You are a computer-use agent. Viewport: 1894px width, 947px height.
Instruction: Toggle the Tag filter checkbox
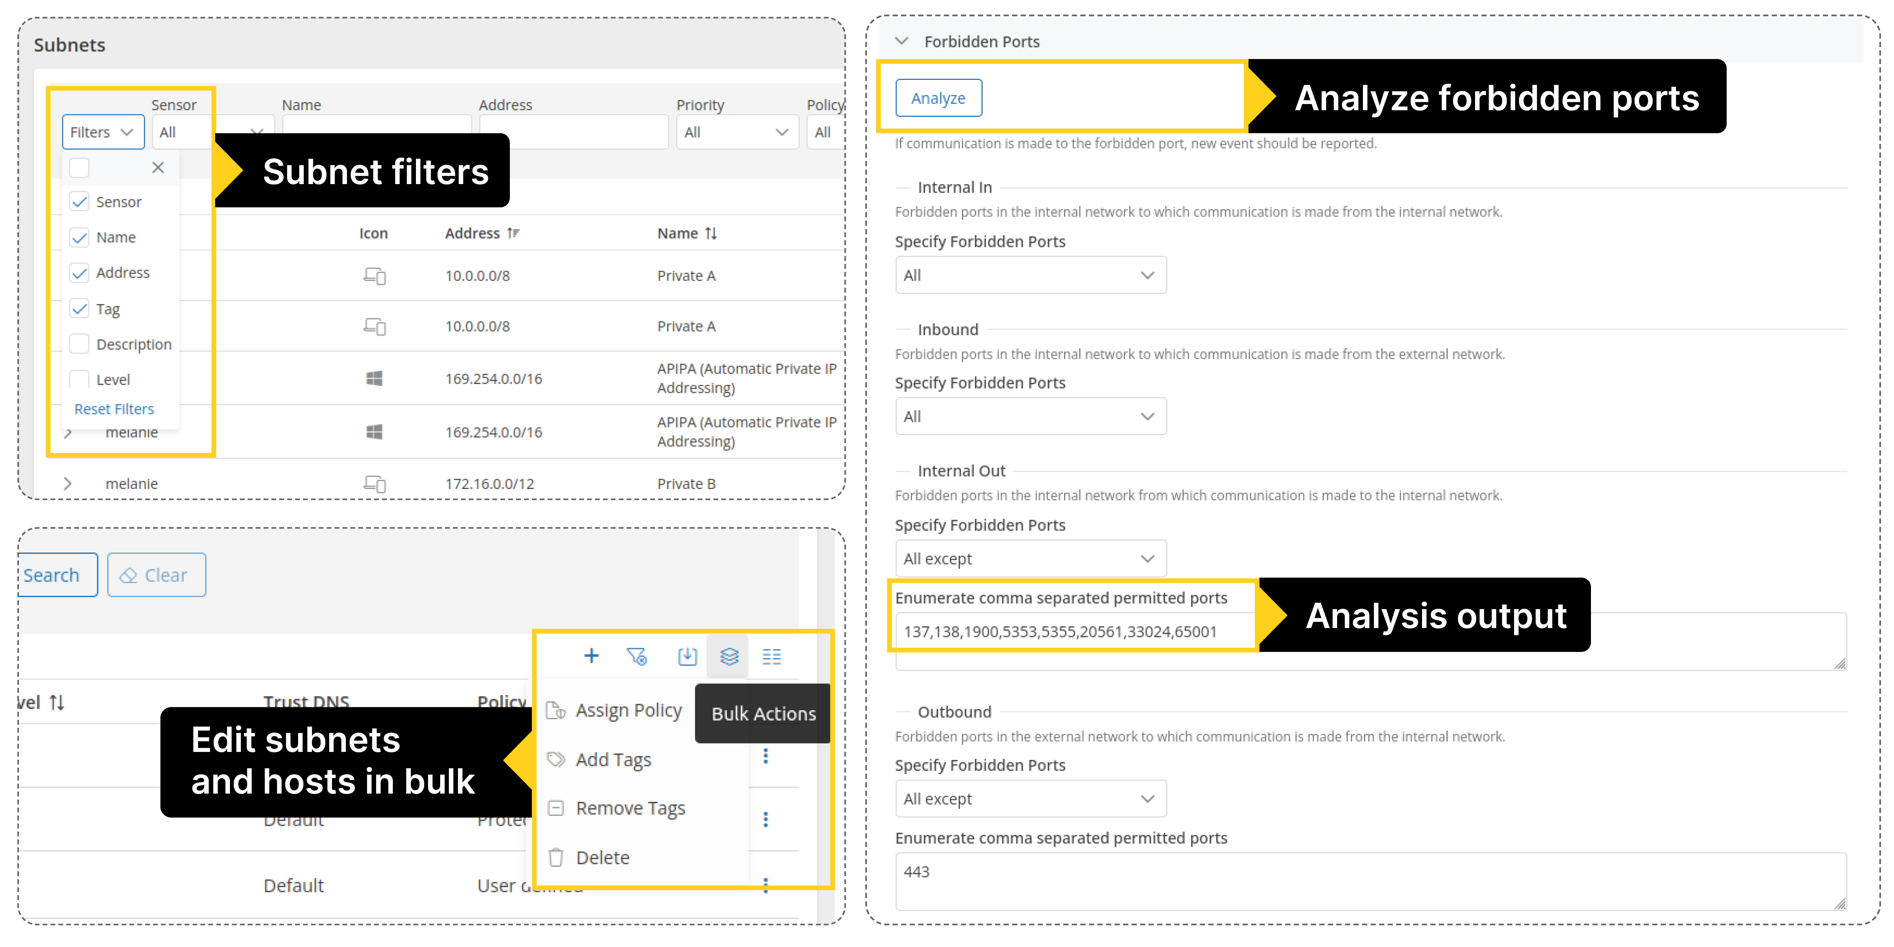pos(80,309)
